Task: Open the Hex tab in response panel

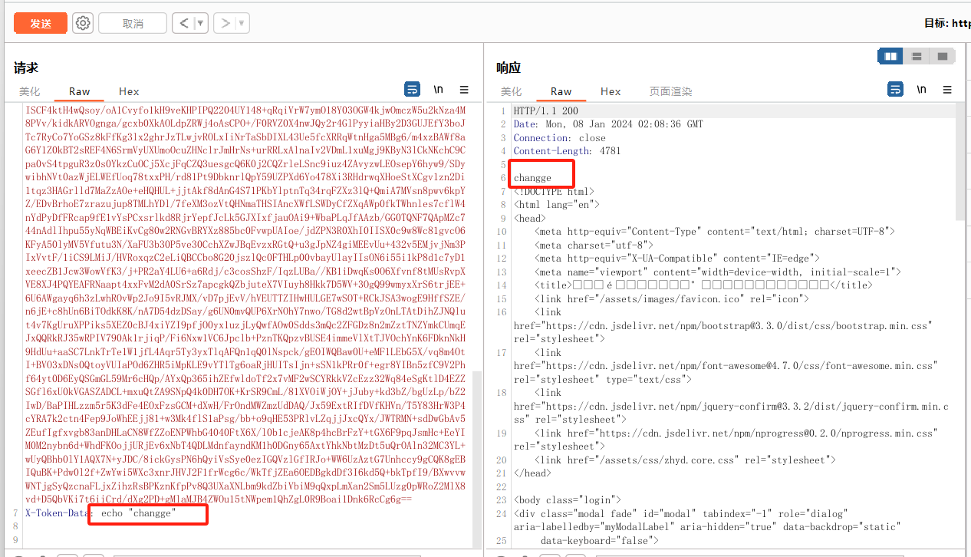Action: pyautogui.click(x=611, y=91)
